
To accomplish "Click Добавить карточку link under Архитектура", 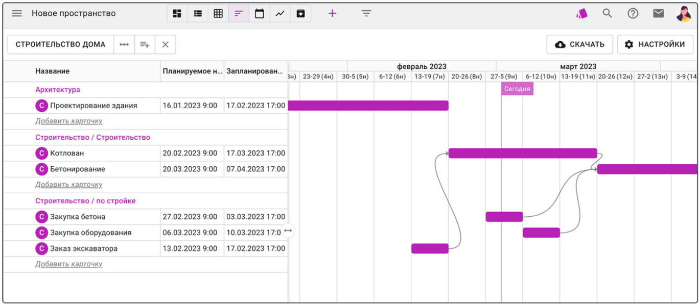I will click(69, 121).
